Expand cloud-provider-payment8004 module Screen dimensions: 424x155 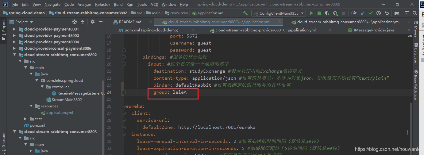pyautogui.click(x=15, y=42)
